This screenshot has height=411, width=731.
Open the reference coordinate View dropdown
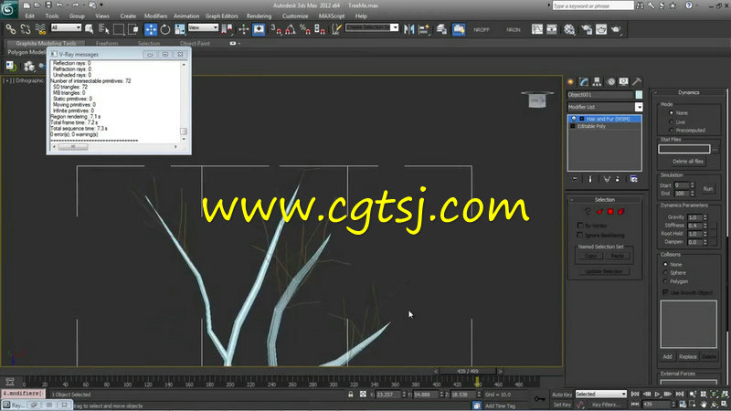[203, 27]
